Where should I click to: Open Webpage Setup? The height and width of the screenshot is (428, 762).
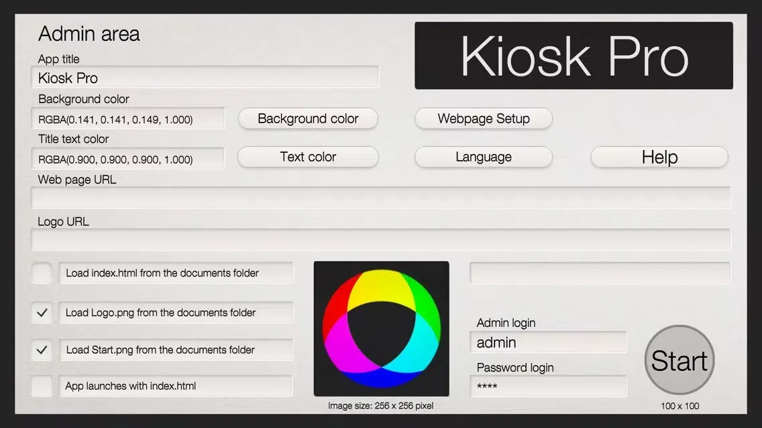click(x=484, y=119)
